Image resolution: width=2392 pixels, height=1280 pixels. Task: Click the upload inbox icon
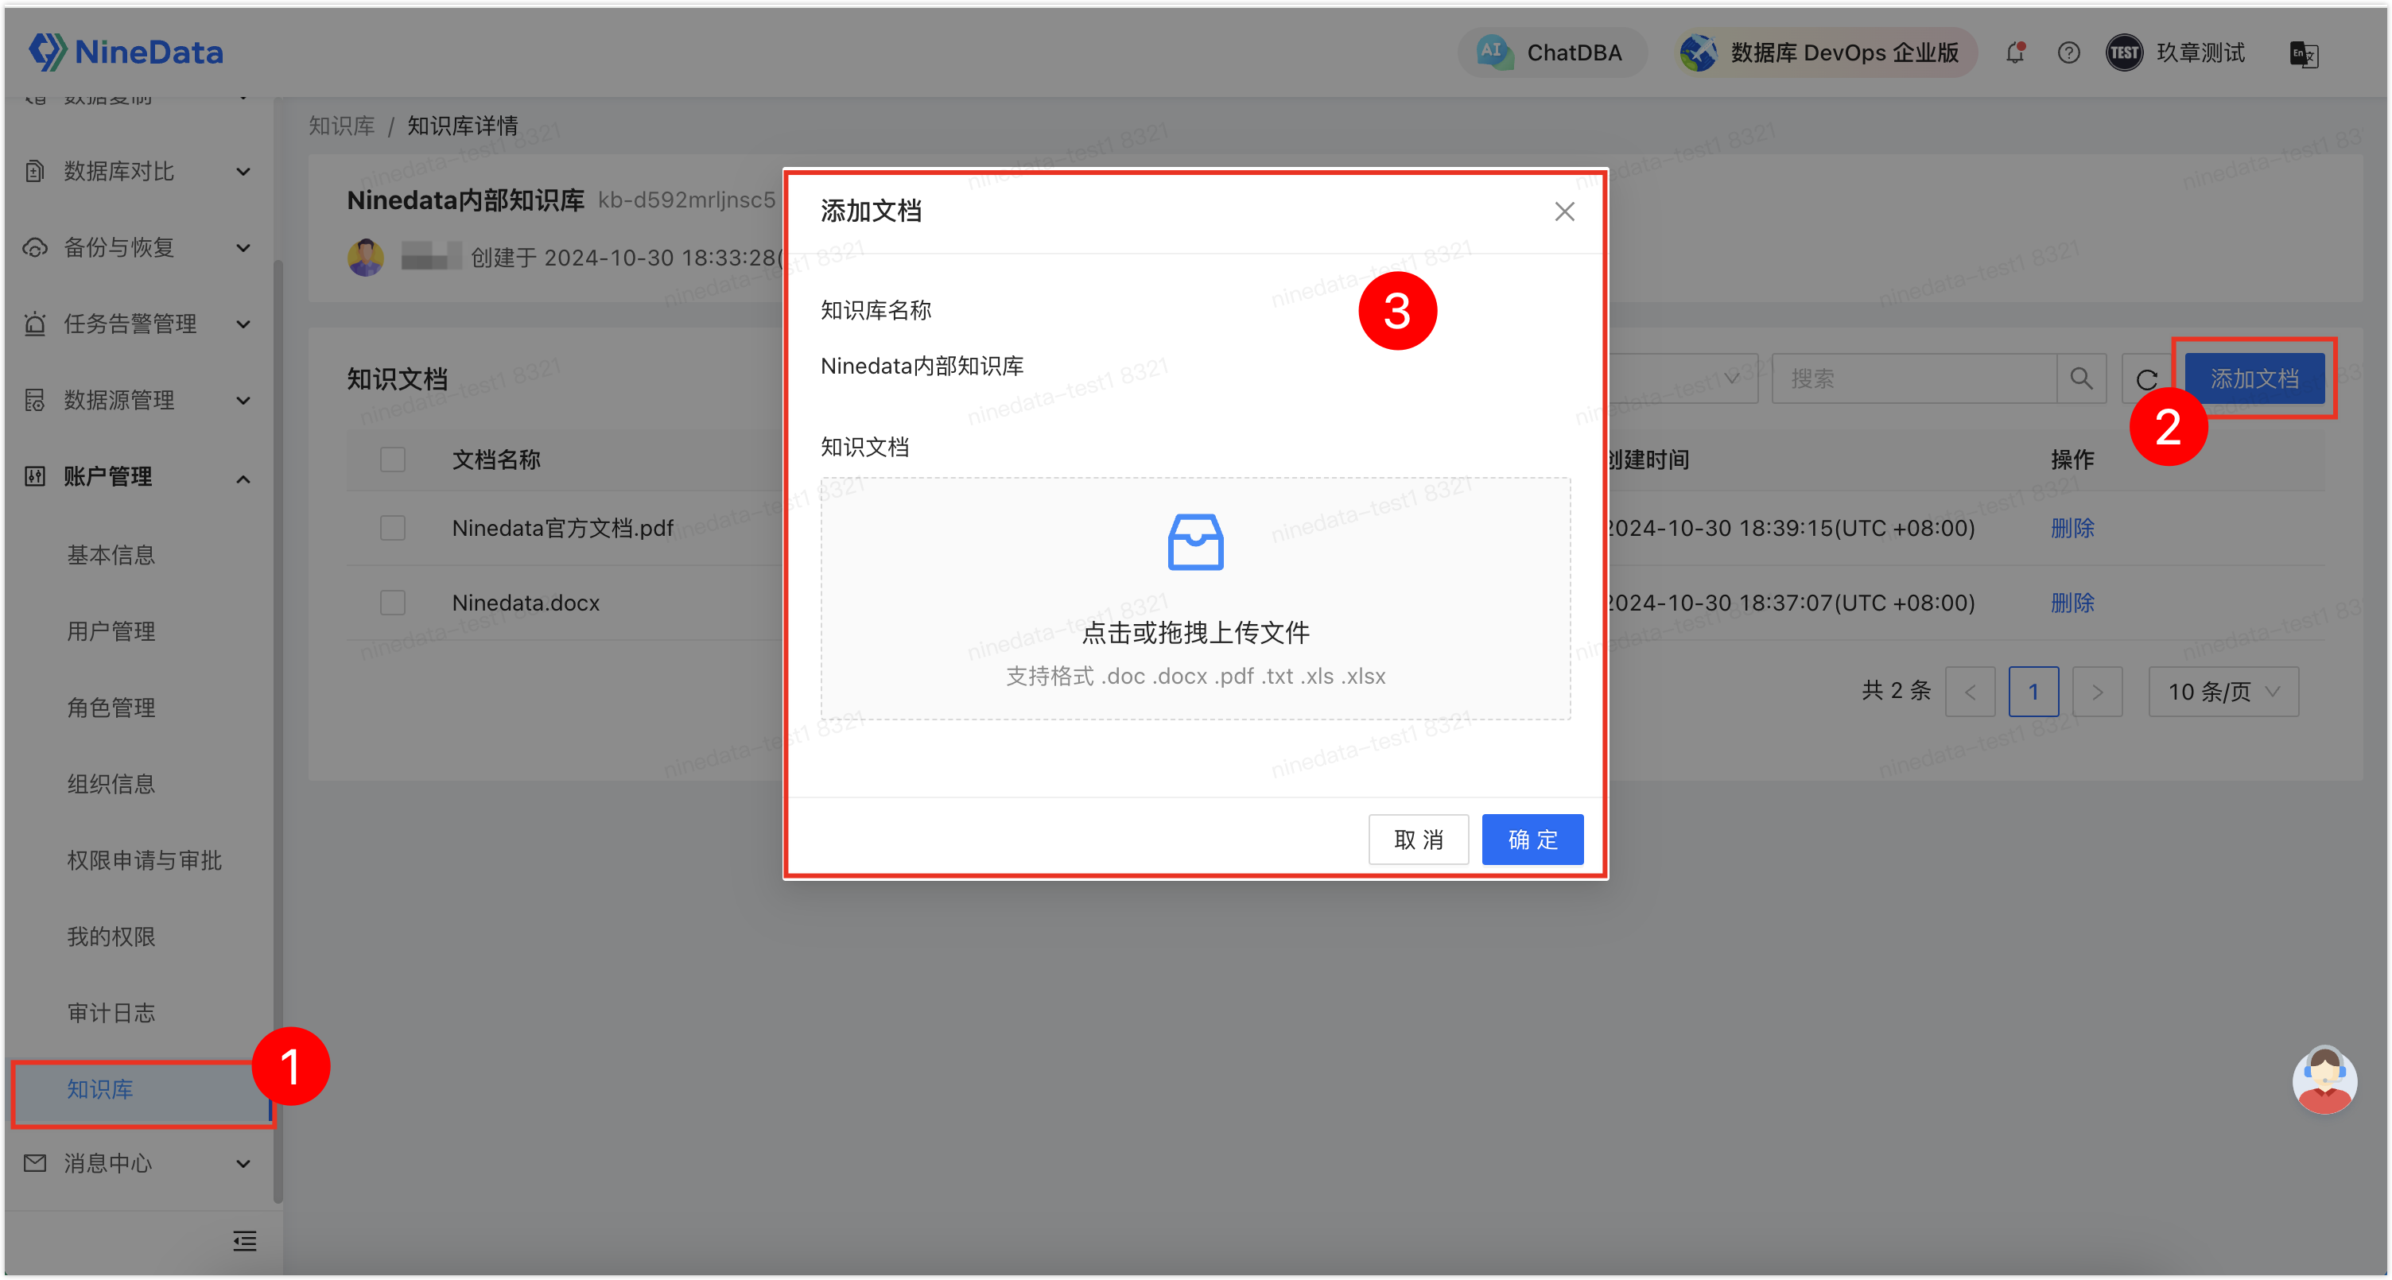pyautogui.click(x=1195, y=541)
